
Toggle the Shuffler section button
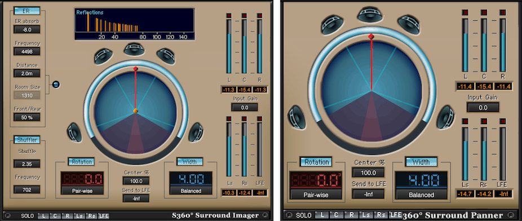26,139
